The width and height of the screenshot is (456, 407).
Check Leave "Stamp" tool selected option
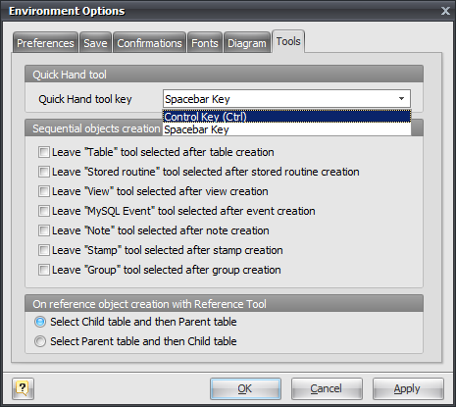[x=44, y=250]
